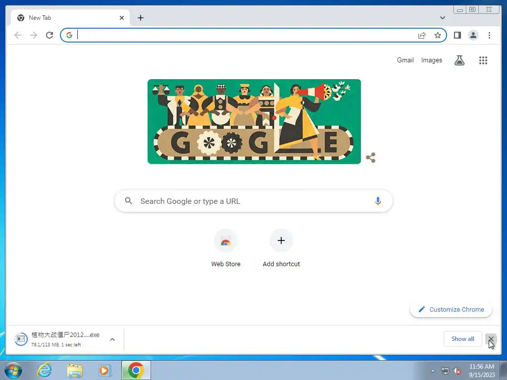Open Gmail link
The height and width of the screenshot is (380, 507).
point(405,60)
